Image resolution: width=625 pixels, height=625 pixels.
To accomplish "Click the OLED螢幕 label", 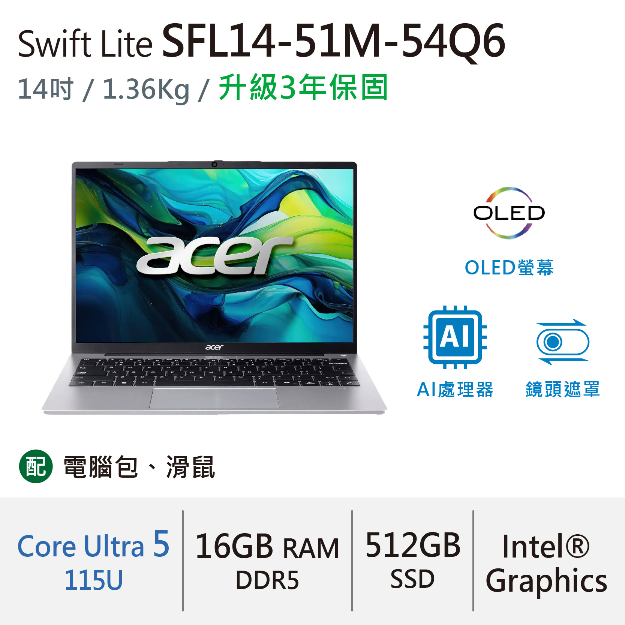I will point(509,268).
